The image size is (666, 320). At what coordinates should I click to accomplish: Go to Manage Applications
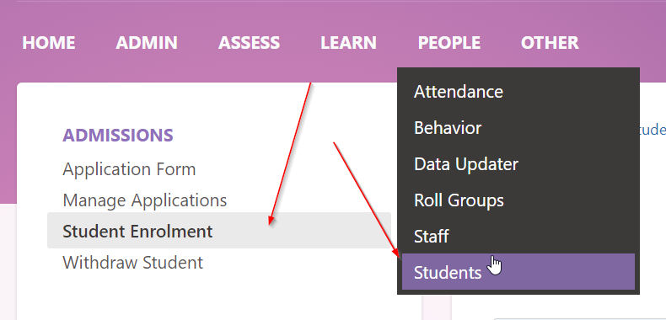(145, 200)
